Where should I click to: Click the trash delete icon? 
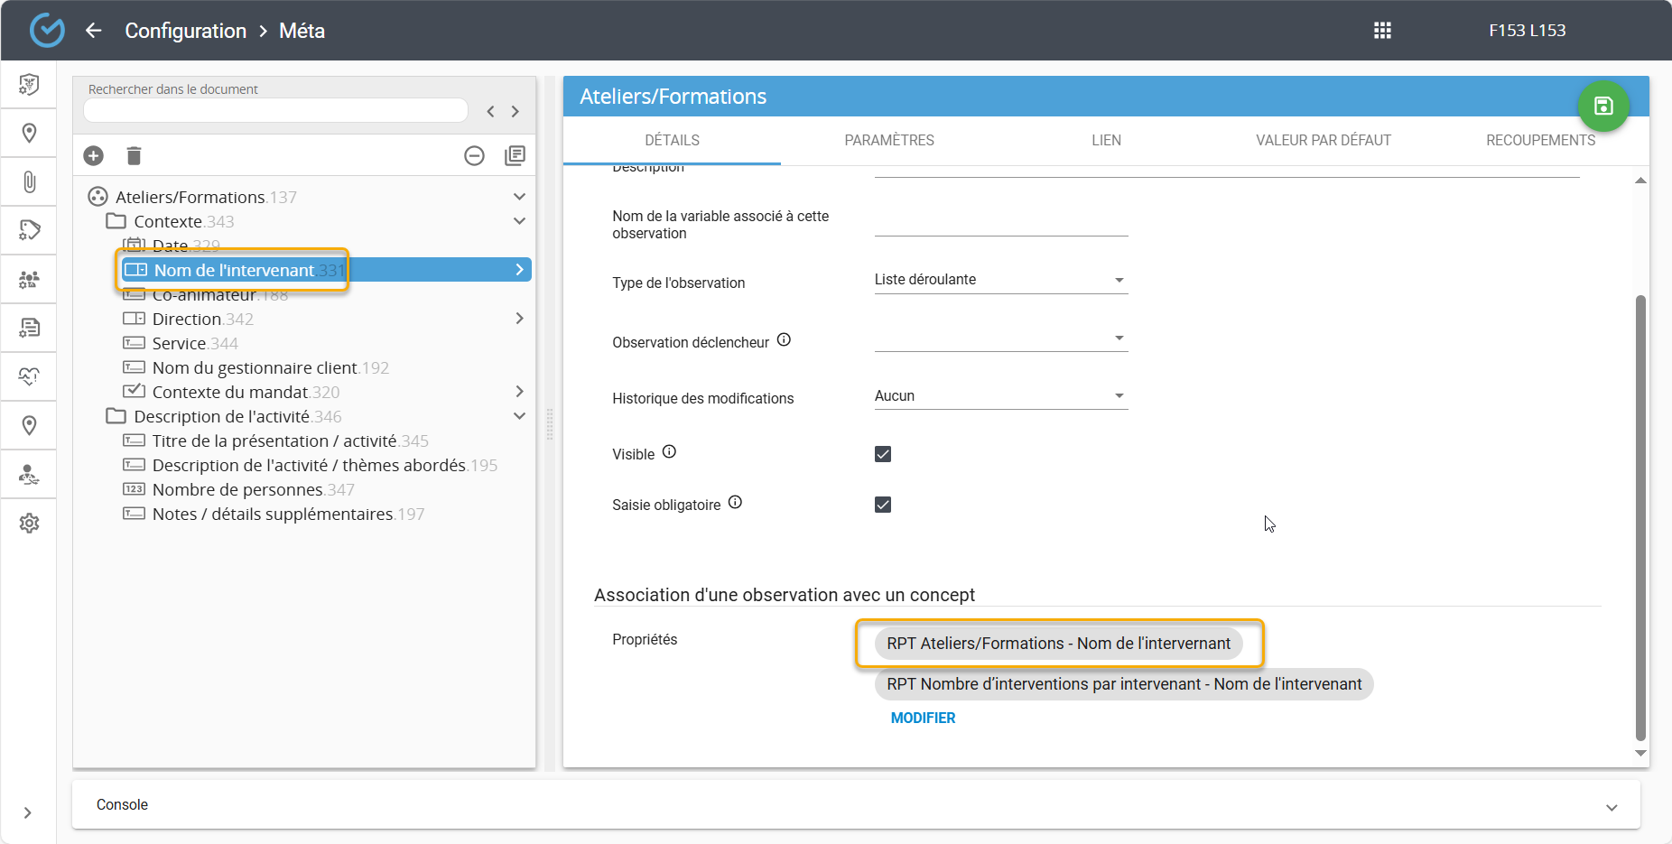pyautogui.click(x=134, y=156)
